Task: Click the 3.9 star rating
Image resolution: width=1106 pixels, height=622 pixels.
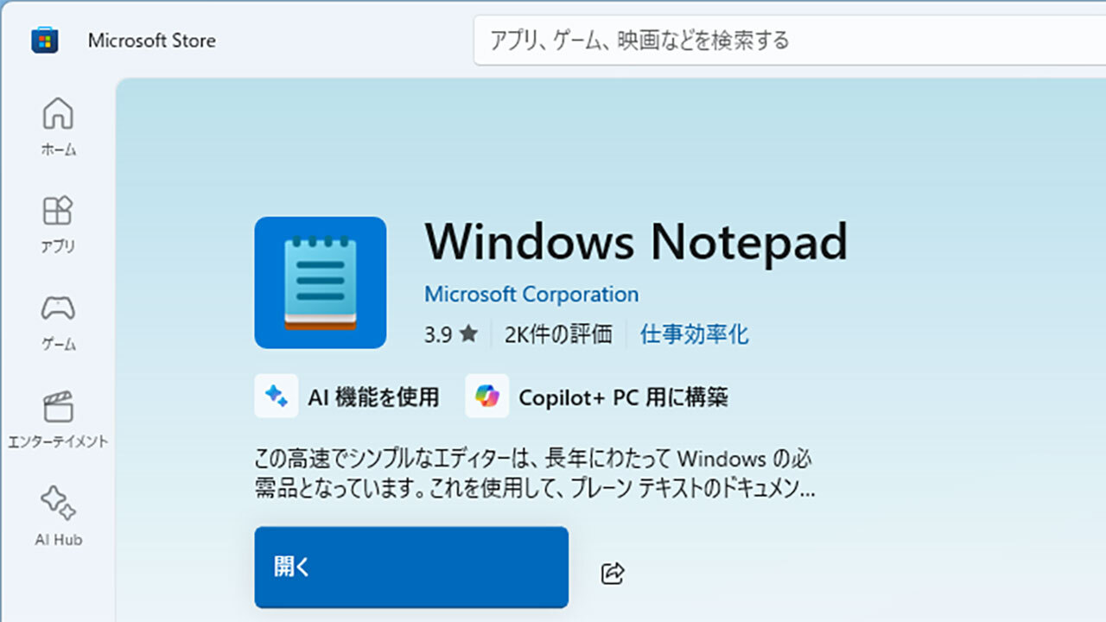Action: pyautogui.click(x=450, y=334)
